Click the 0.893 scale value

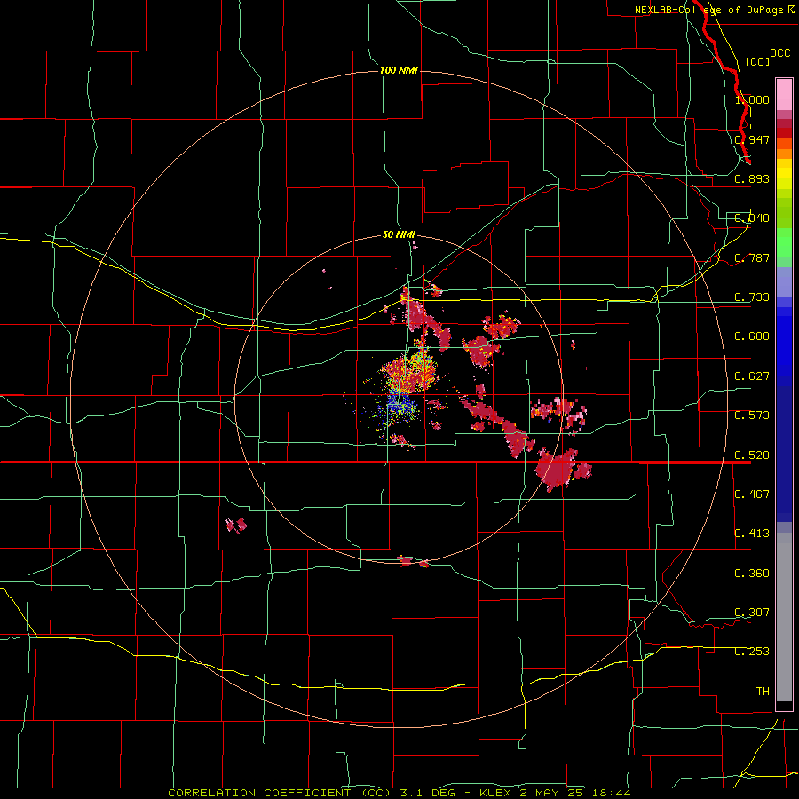click(x=752, y=178)
